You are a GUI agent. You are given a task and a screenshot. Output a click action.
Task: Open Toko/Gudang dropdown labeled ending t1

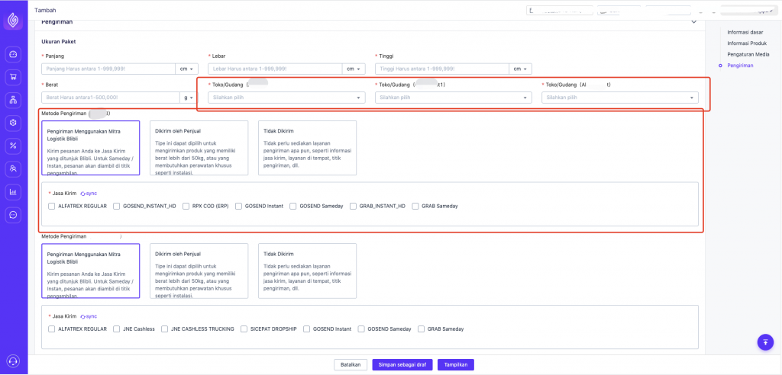(x=454, y=98)
